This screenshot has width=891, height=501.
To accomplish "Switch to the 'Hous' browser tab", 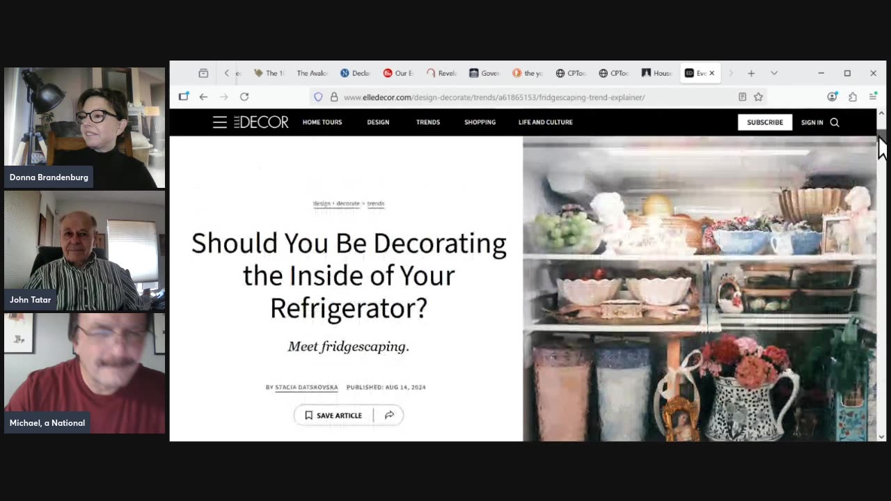I will (657, 73).
